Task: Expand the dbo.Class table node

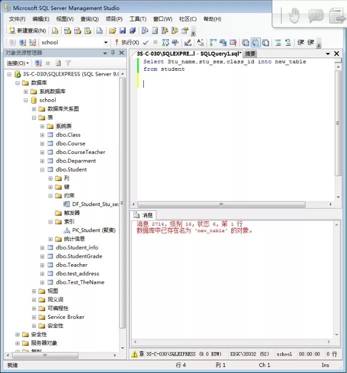Action: click(42, 135)
